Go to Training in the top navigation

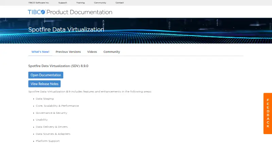point(81,3)
